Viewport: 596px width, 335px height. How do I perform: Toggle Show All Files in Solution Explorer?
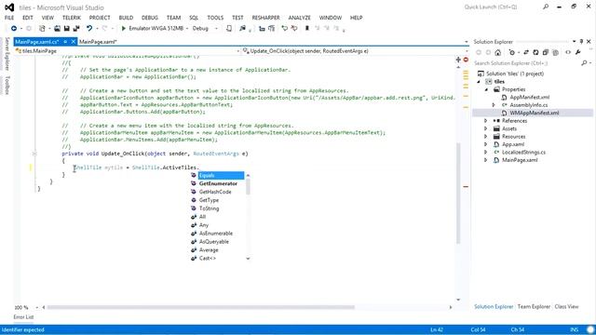pyautogui.click(x=555, y=52)
